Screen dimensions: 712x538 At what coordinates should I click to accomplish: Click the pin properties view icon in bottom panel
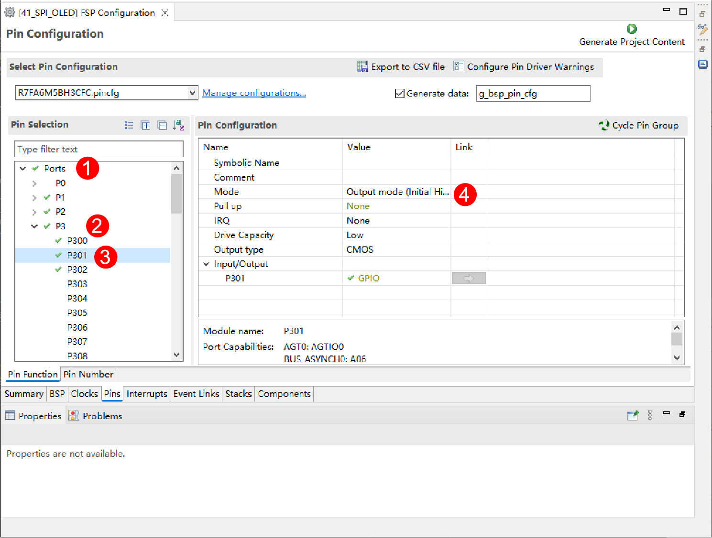click(633, 416)
